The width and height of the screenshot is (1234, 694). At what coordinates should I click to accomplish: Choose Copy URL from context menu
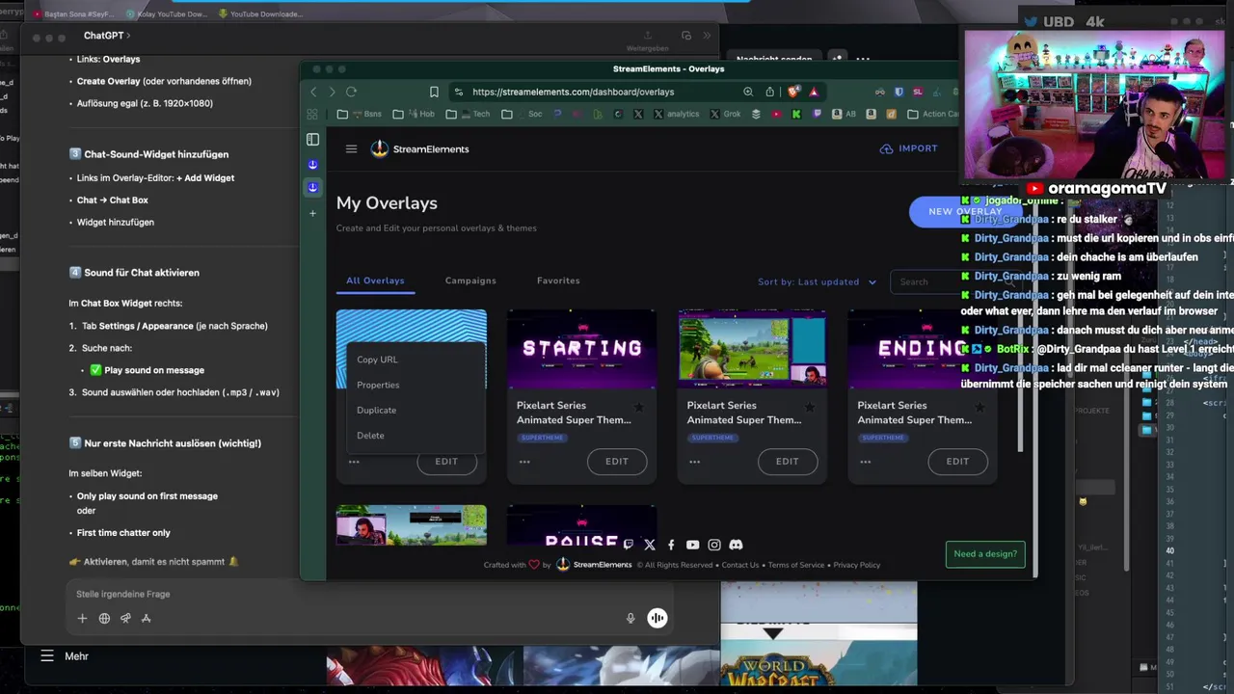pos(377,360)
